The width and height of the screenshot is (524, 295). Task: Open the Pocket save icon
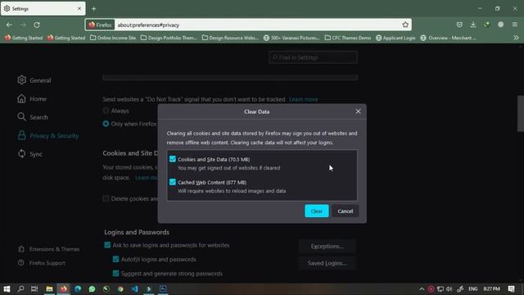(459, 25)
